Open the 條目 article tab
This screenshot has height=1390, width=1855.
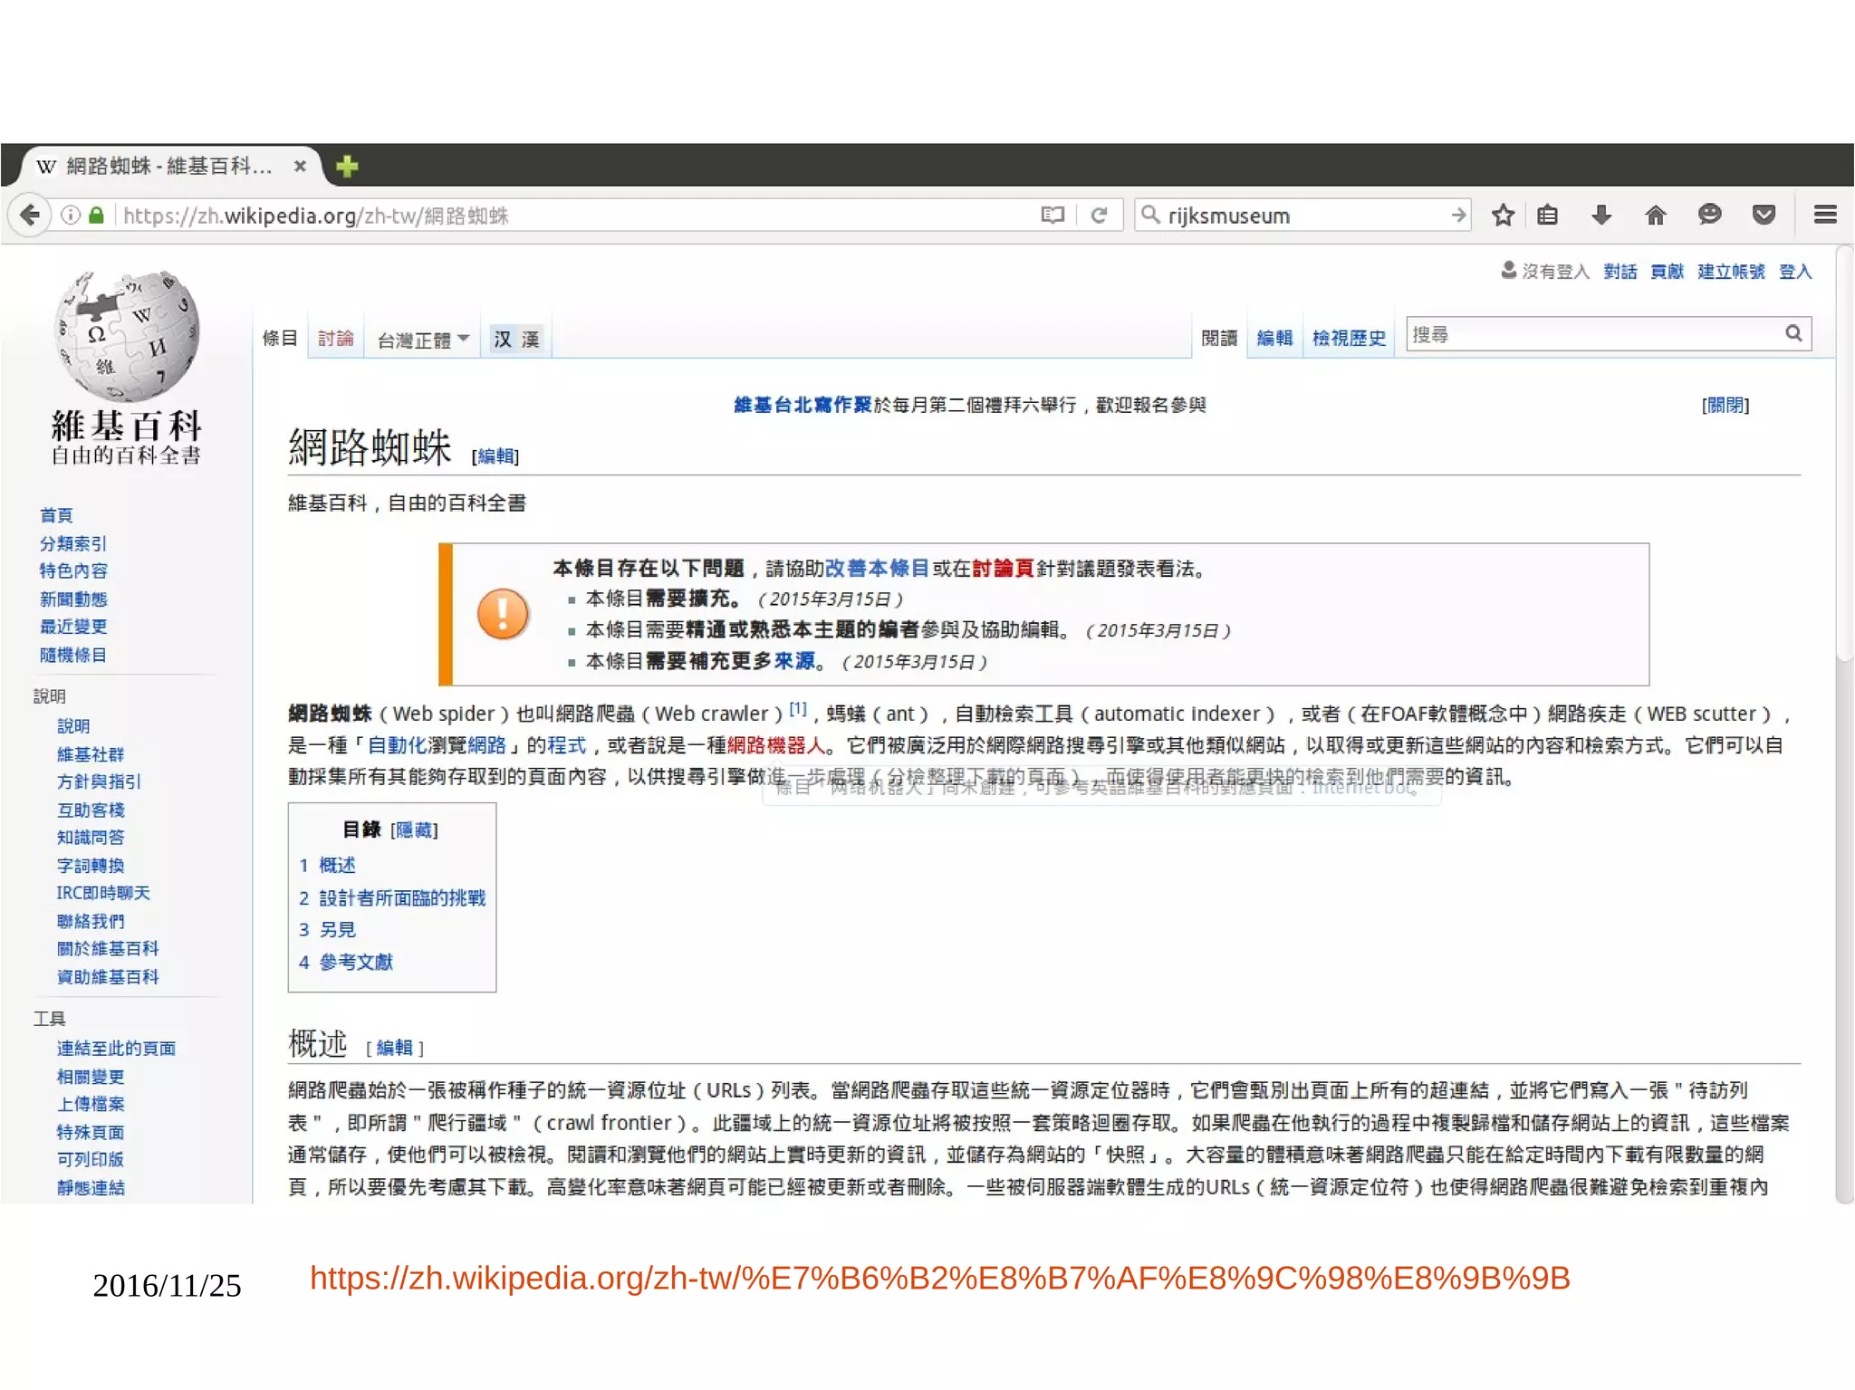coord(280,339)
